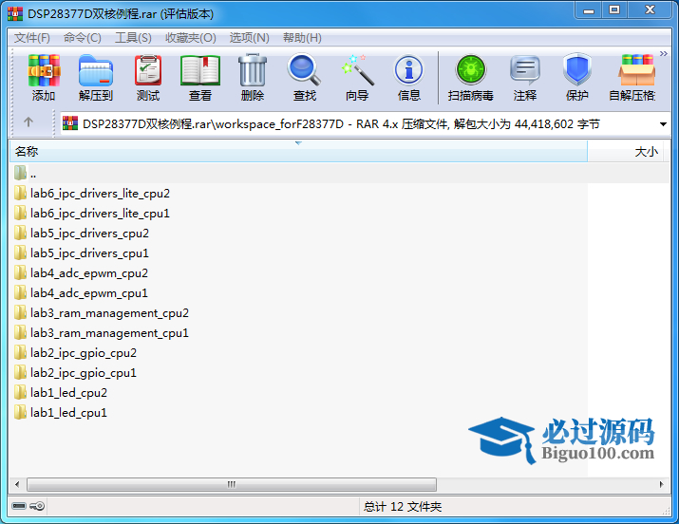Click the 保护 (Protect) shield icon
The image size is (679, 524).
pyautogui.click(x=577, y=77)
